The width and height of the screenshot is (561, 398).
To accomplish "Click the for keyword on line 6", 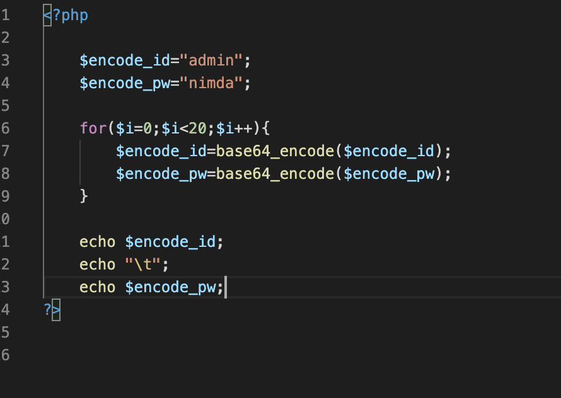I will click(93, 128).
